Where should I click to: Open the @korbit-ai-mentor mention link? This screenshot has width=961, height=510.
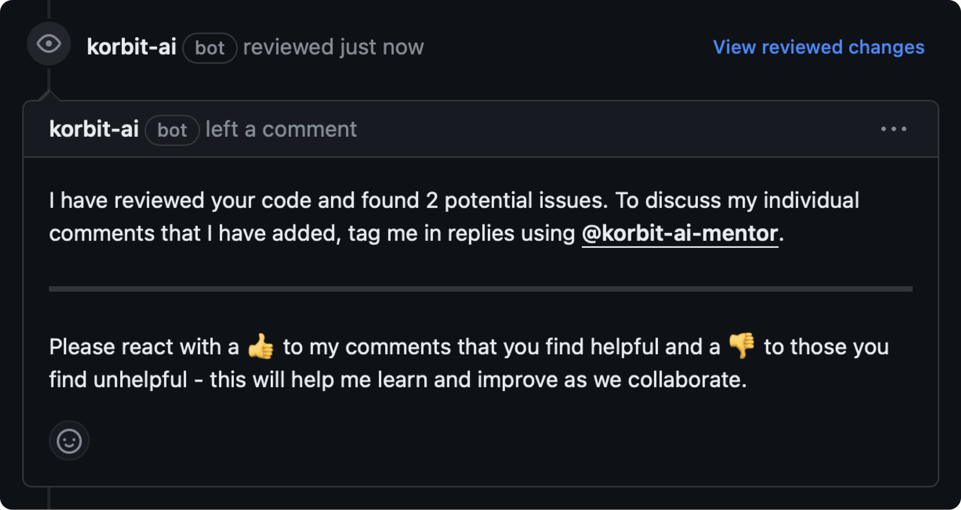click(680, 233)
